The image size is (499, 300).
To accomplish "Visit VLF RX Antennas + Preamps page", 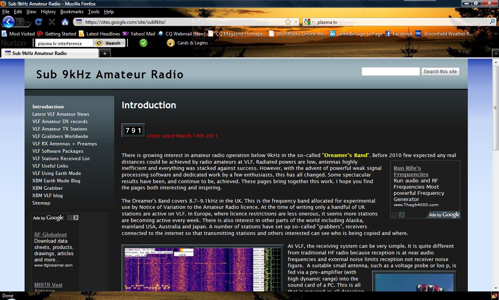I will [65, 144].
